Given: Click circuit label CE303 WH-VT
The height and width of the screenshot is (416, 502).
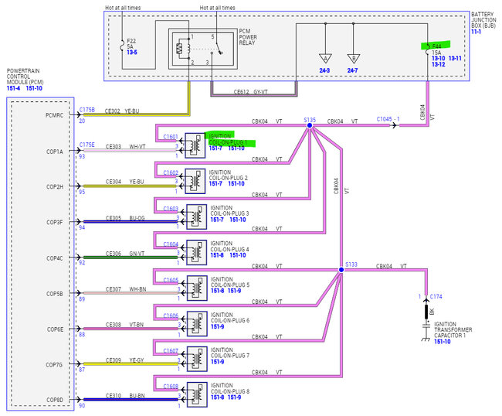Looking at the screenshot, I should 125,146.
